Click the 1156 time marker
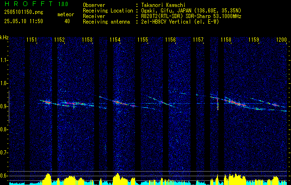Viewport: 291px width, 185px height. pos(170,40)
